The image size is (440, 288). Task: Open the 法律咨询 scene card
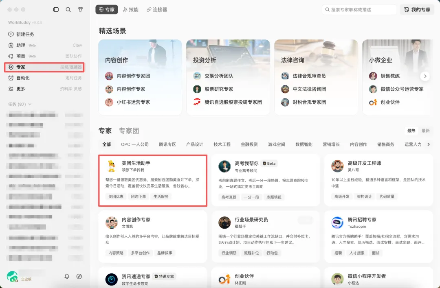(316, 77)
